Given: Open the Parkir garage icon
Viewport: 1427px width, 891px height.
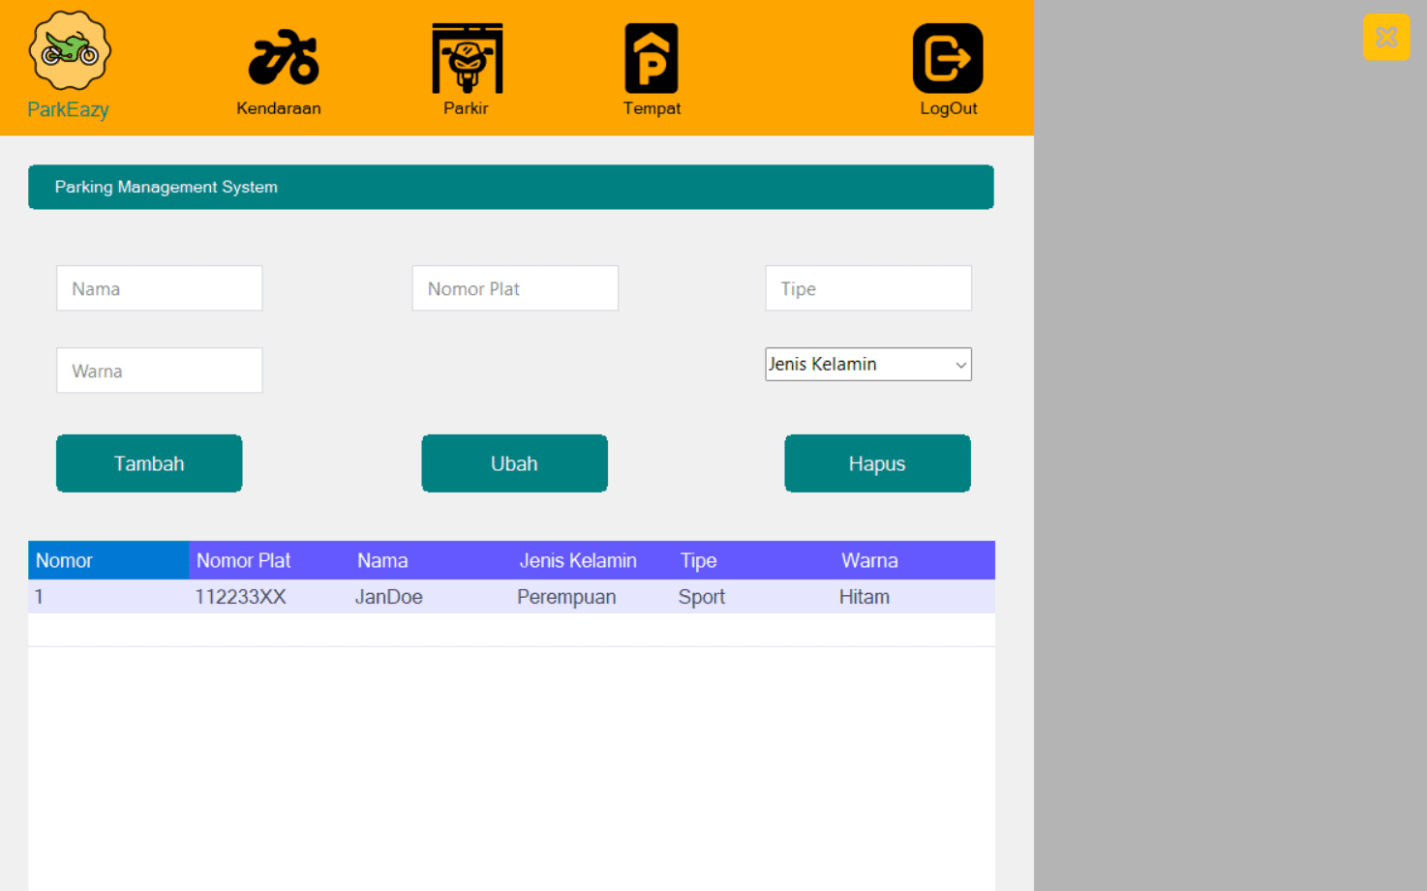Looking at the screenshot, I should (x=468, y=58).
